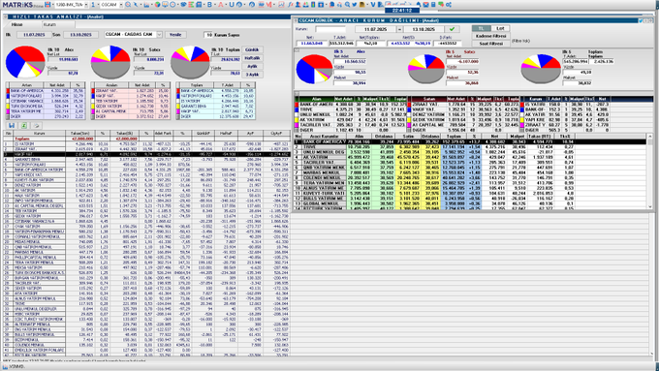Select the 3 Aylık period button
This screenshot has width=659, height=371.
point(252,75)
